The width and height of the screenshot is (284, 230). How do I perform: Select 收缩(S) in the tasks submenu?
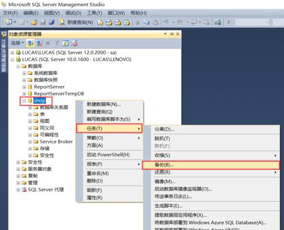[x=216, y=155]
